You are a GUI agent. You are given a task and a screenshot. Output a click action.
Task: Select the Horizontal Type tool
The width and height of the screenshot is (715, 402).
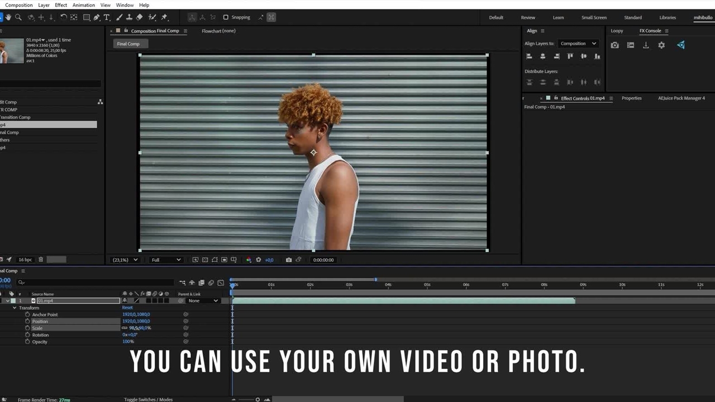(x=106, y=17)
